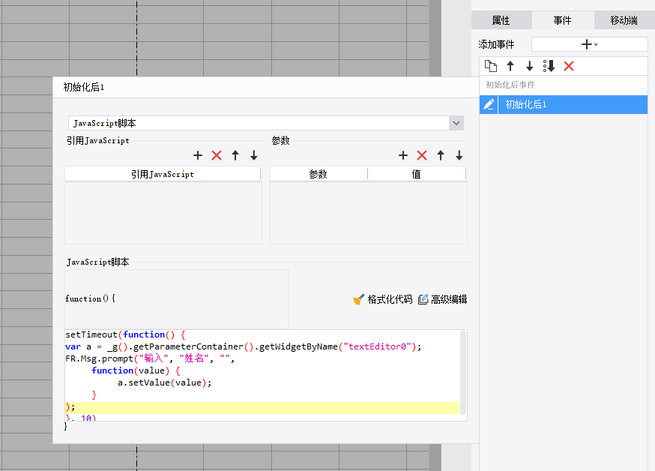The image size is (655, 471).
Task: Open 高级编辑 advanced editor
Action: point(442,299)
